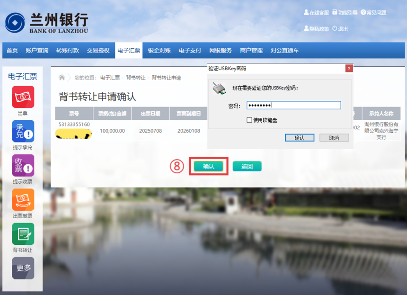Go to 账户查询 in navigation bar

pyautogui.click(x=37, y=50)
